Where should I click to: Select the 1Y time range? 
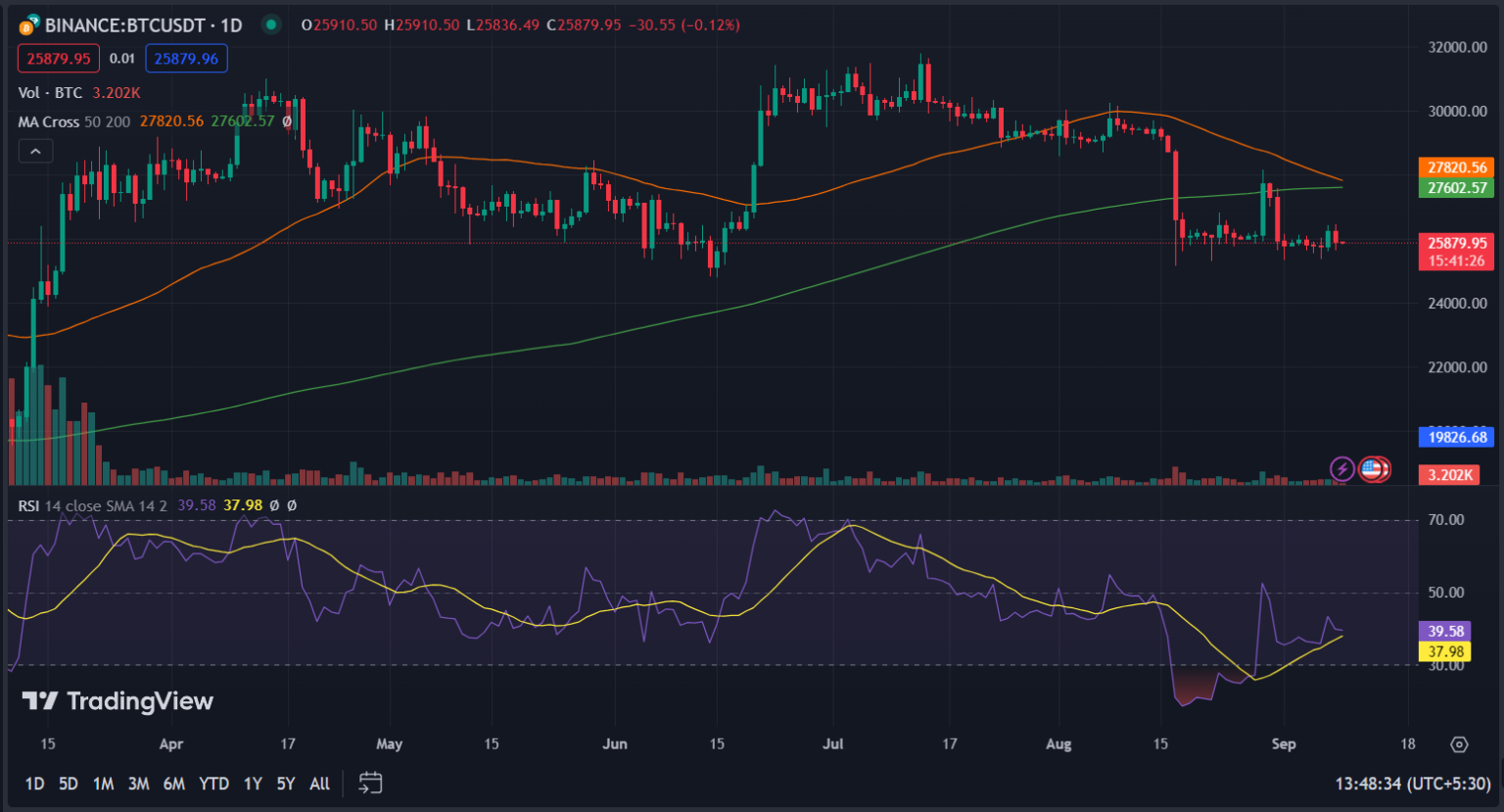(x=253, y=784)
